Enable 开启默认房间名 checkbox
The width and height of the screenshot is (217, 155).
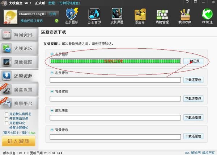[x=6, y=114]
